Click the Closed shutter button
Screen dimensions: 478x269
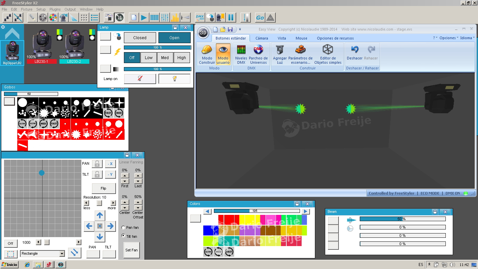click(x=140, y=38)
